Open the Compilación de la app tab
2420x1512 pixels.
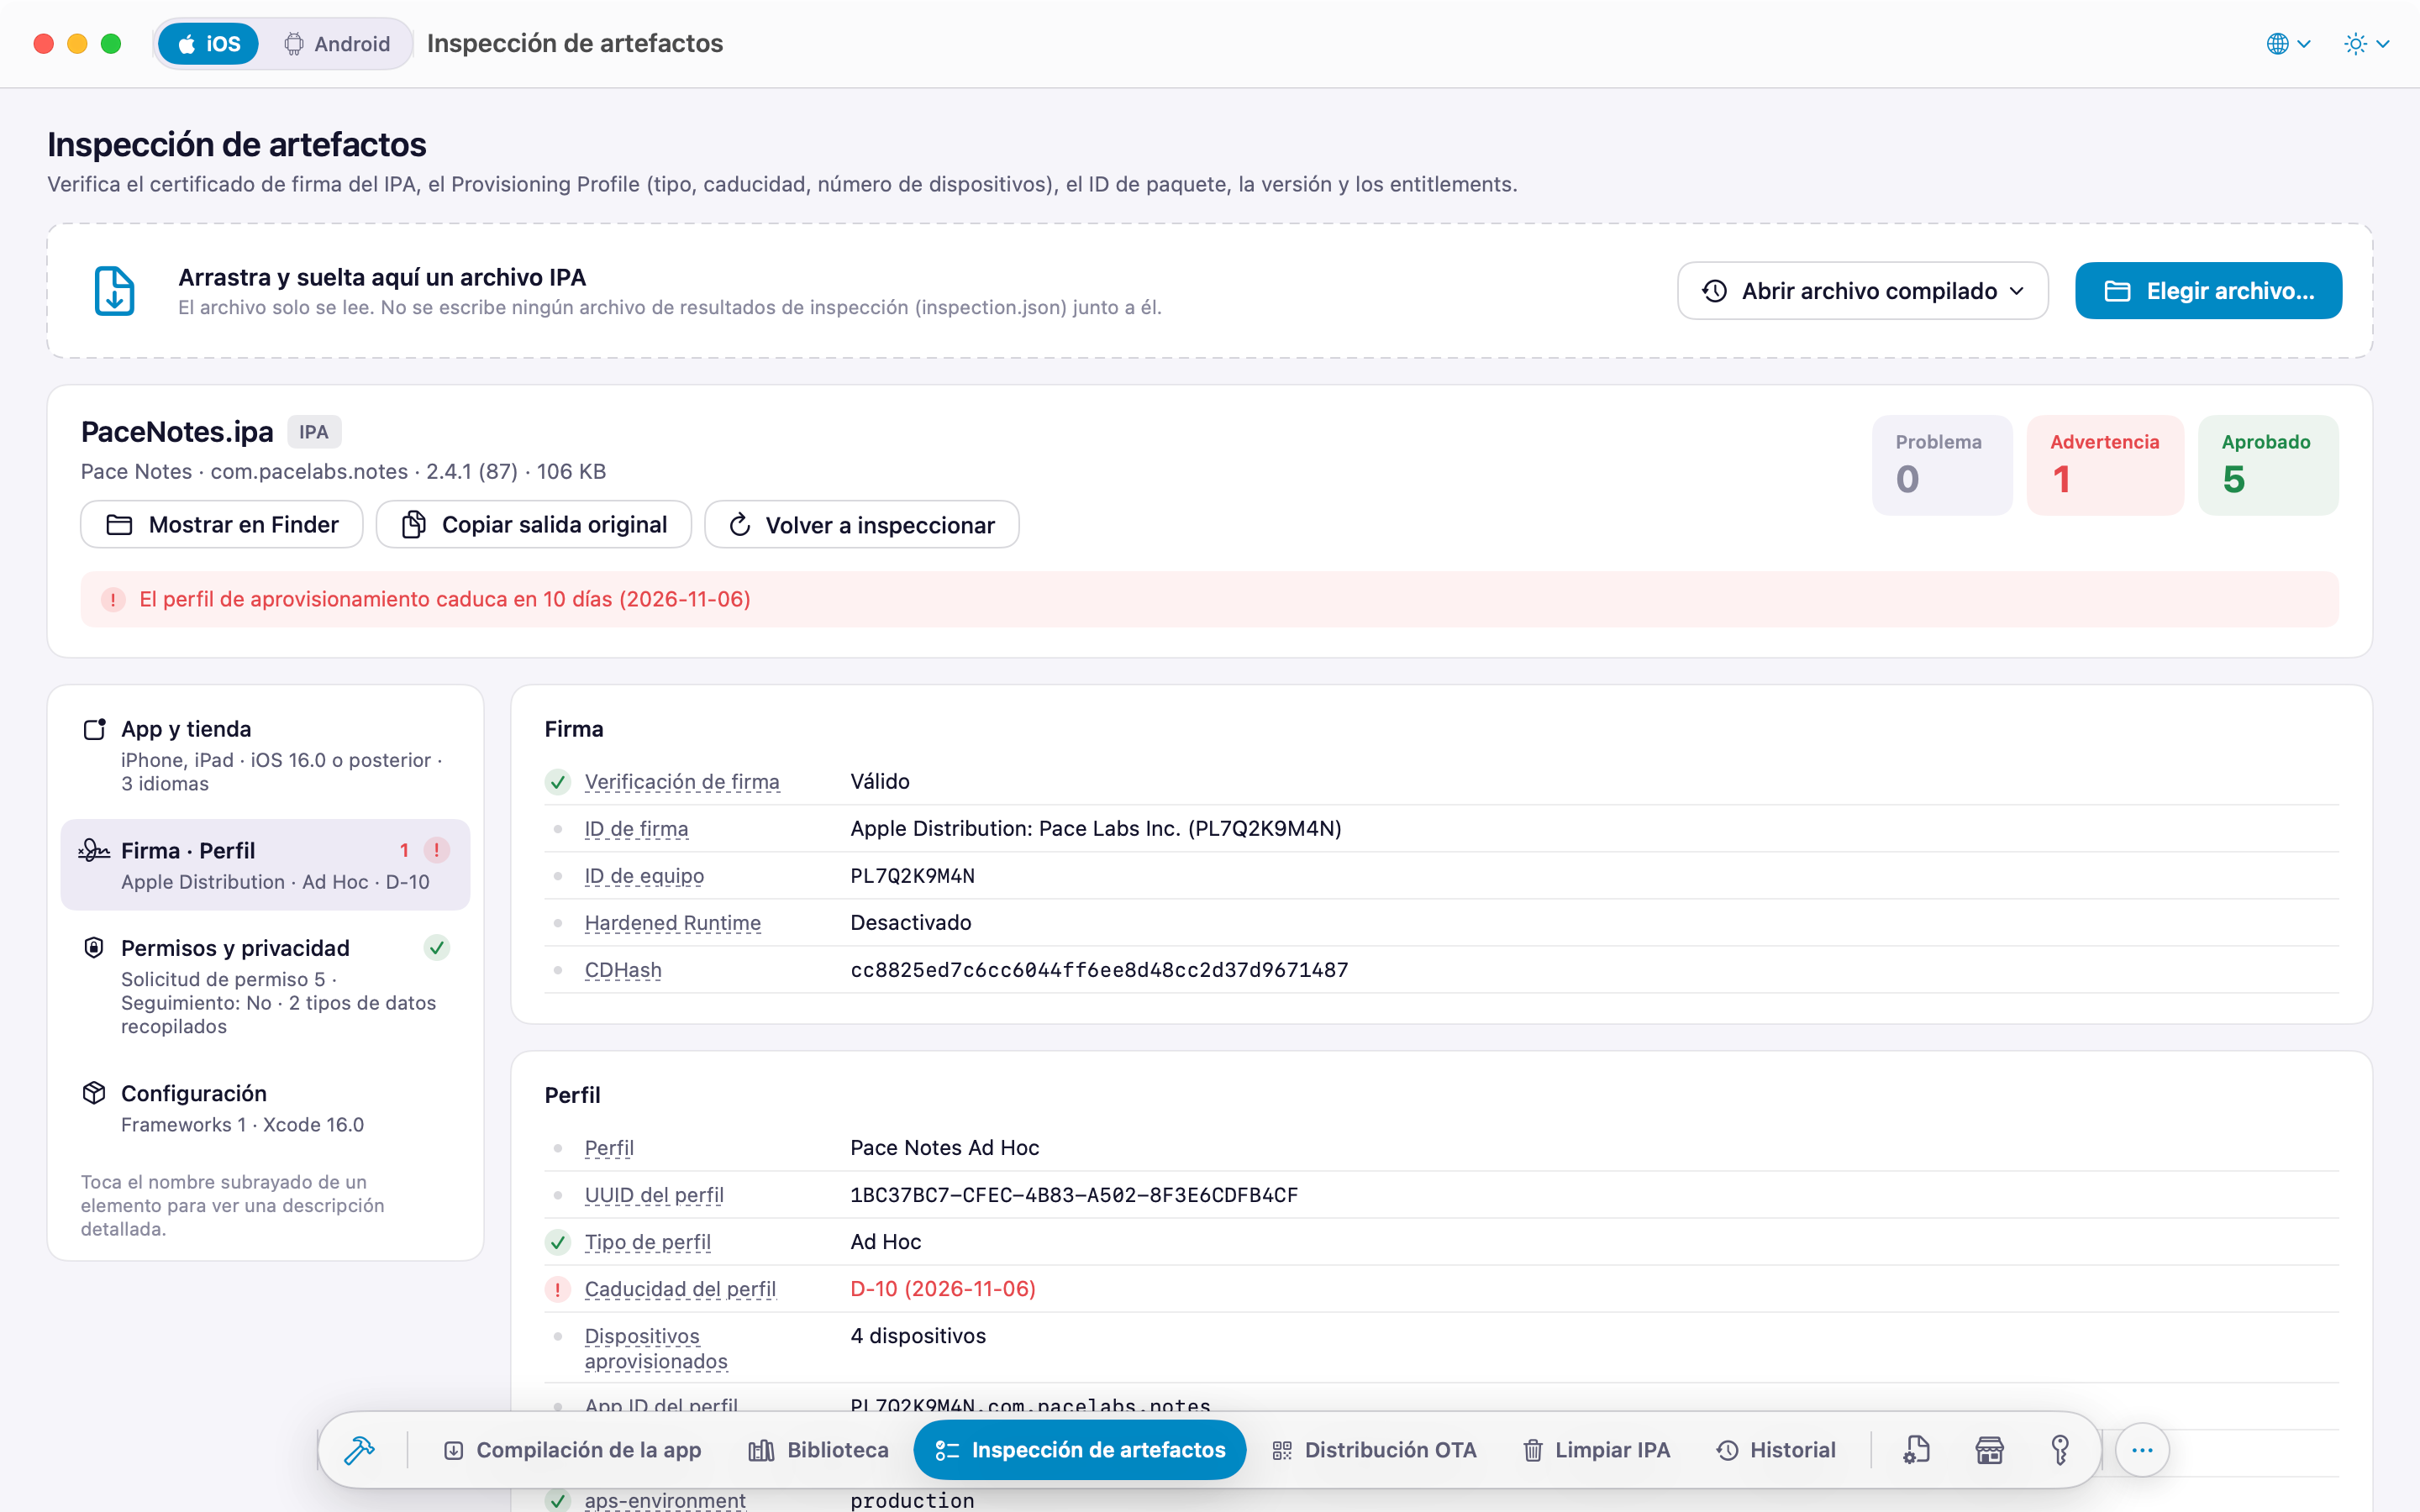[x=572, y=1450]
